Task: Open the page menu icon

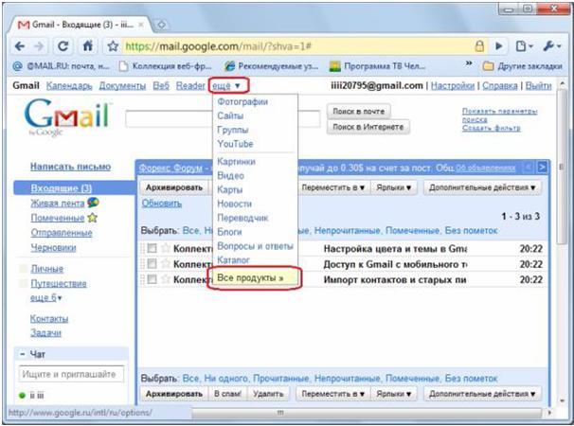Action: (x=524, y=46)
